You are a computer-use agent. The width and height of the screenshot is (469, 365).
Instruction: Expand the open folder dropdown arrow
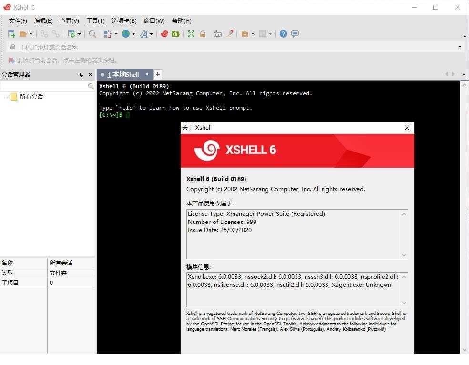click(x=31, y=34)
